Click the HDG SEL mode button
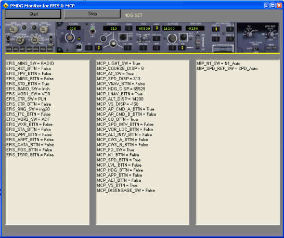The height and width of the screenshot is (238, 284). click(144, 48)
